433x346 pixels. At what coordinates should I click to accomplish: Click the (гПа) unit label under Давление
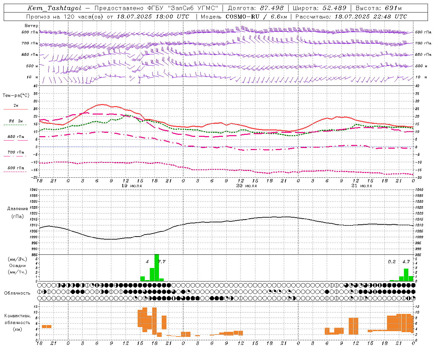pyautogui.click(x=18, y=217)
